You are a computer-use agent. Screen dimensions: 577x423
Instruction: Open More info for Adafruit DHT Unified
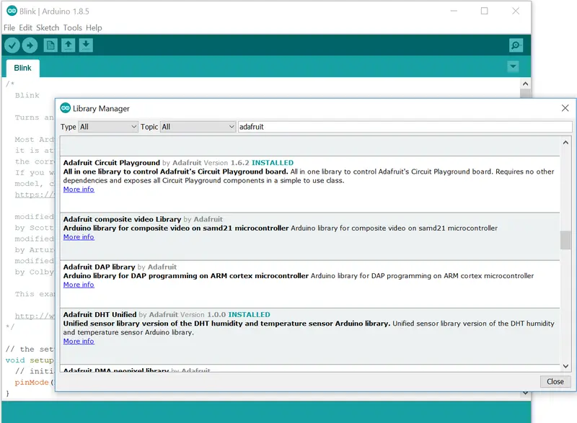(x=79, y=342)
